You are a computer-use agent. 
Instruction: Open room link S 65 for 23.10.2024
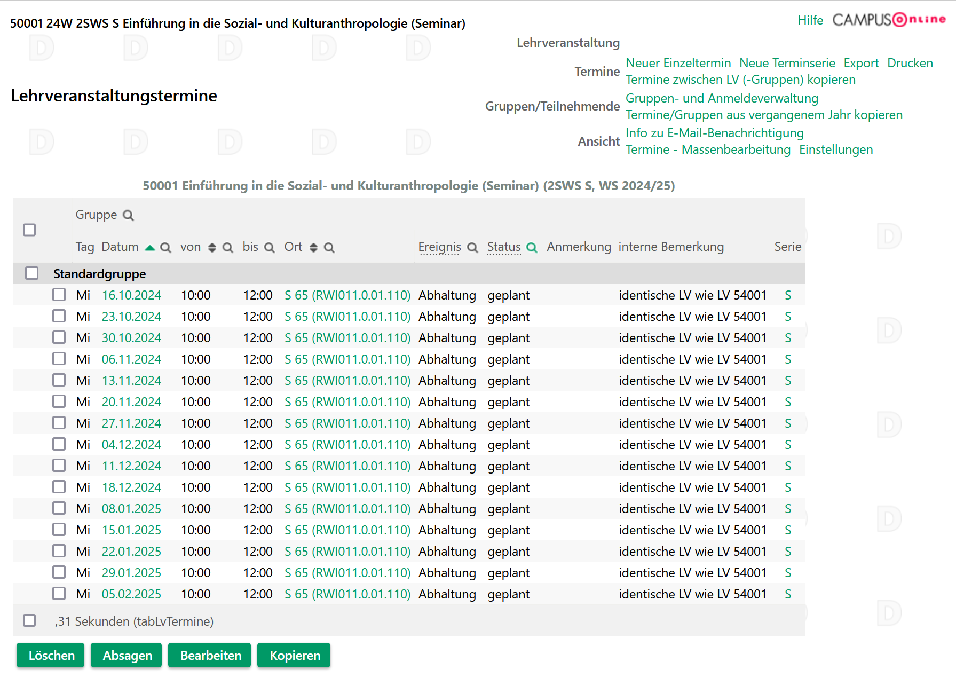click(347, 317)
